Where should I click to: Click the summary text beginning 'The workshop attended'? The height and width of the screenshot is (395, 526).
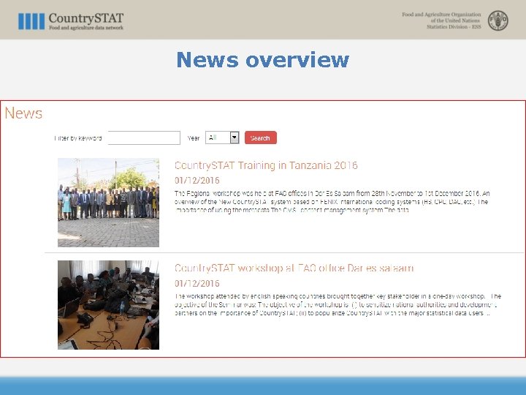(x=338, y=304)
